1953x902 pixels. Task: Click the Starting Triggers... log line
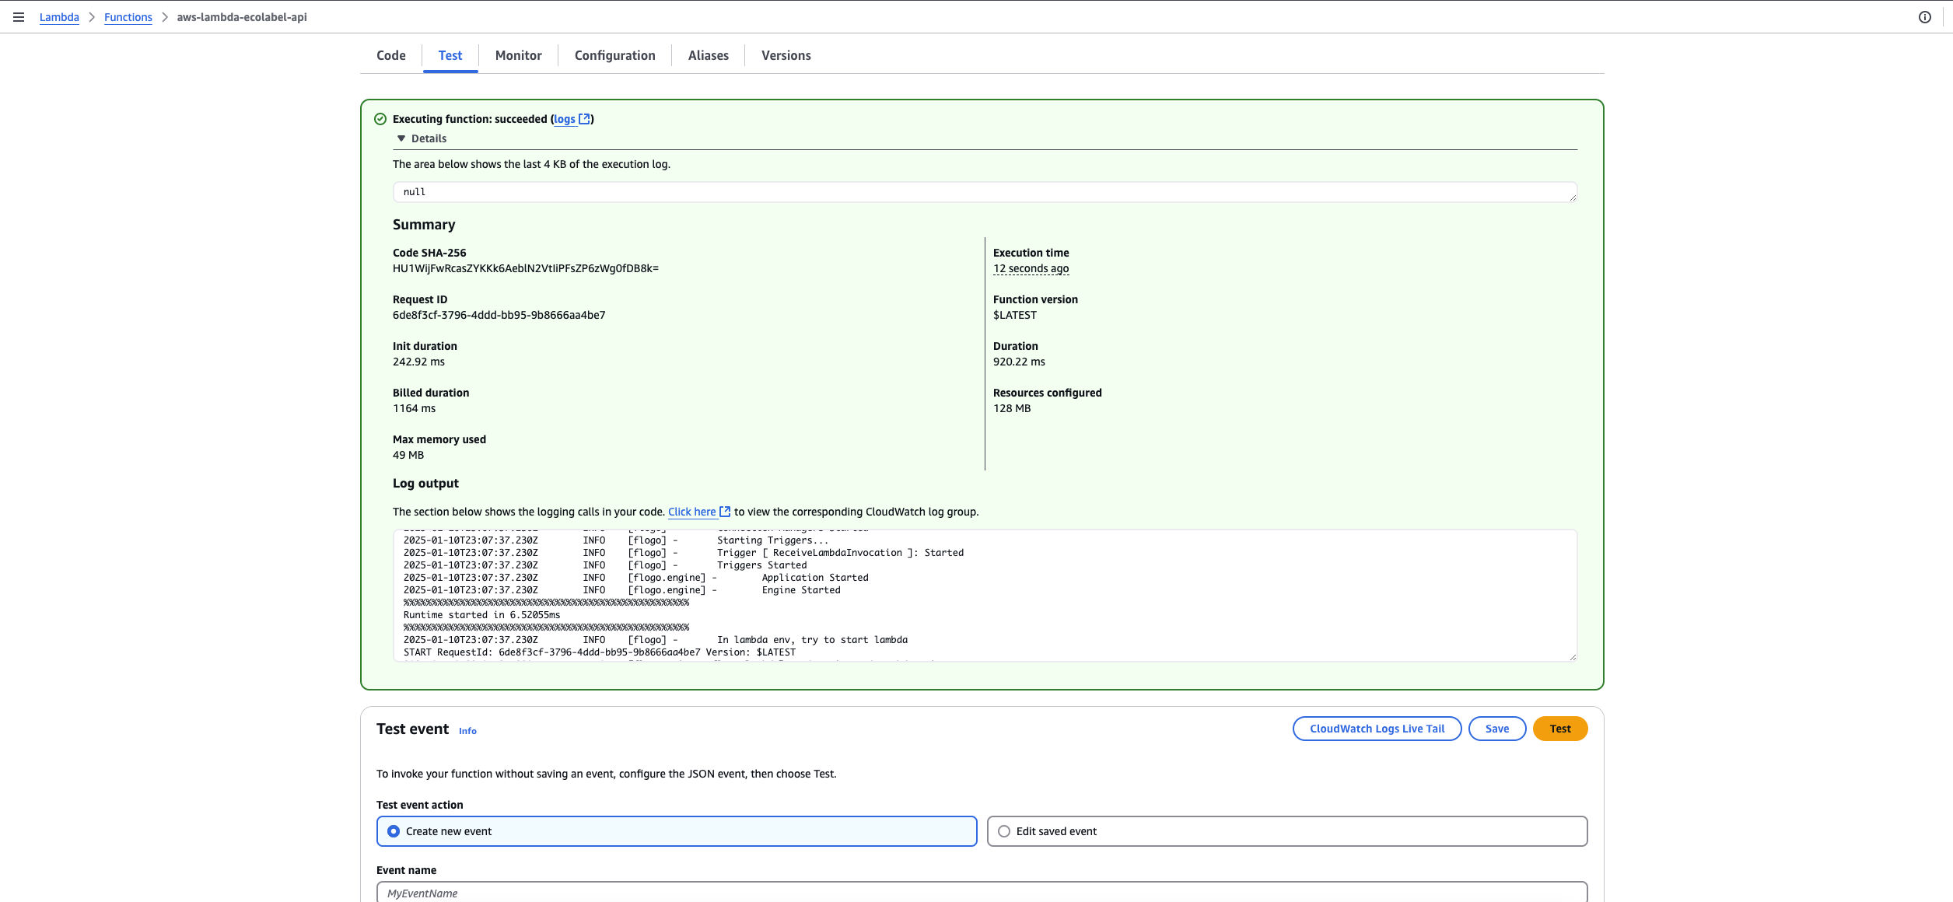[x=616, y=540]
